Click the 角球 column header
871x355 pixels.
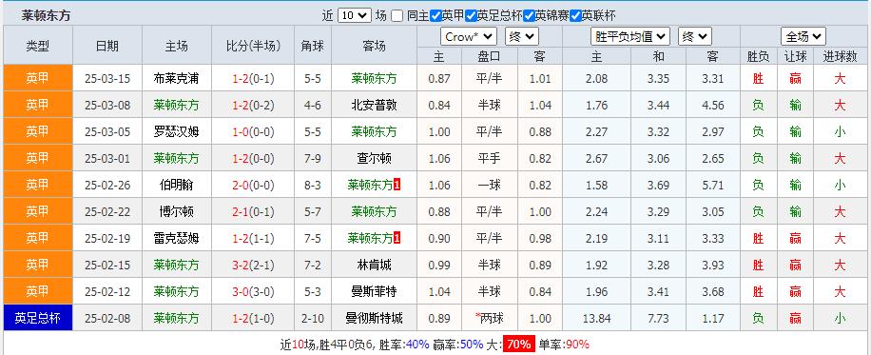pyautogui.click(x=312, y=46)
